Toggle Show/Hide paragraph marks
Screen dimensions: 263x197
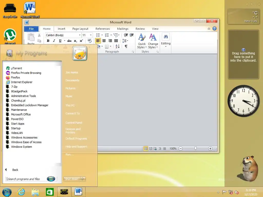[126, 46]
